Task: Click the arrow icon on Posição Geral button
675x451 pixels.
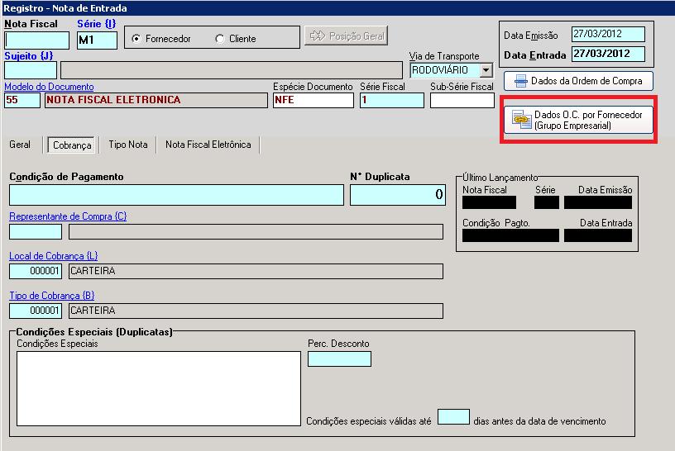Action: pyautogui.click(x=318, y=36)
